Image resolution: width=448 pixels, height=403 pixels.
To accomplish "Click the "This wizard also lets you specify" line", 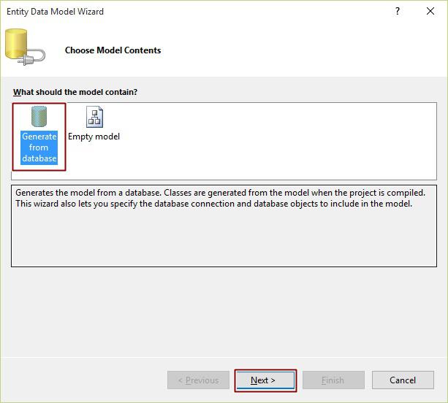I will click(x=146, y=204).
